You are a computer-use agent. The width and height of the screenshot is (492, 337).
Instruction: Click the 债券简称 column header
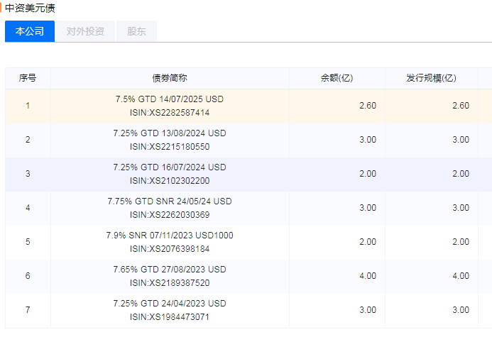(170, 78)
